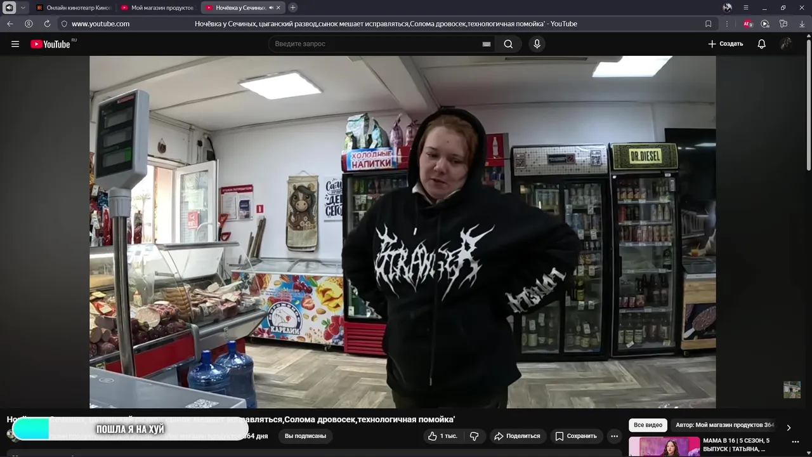The width and height of the screenshot is (812, 457).
Task: Open the YouTube guide hamburger menu
Action: tap(15, 44)
